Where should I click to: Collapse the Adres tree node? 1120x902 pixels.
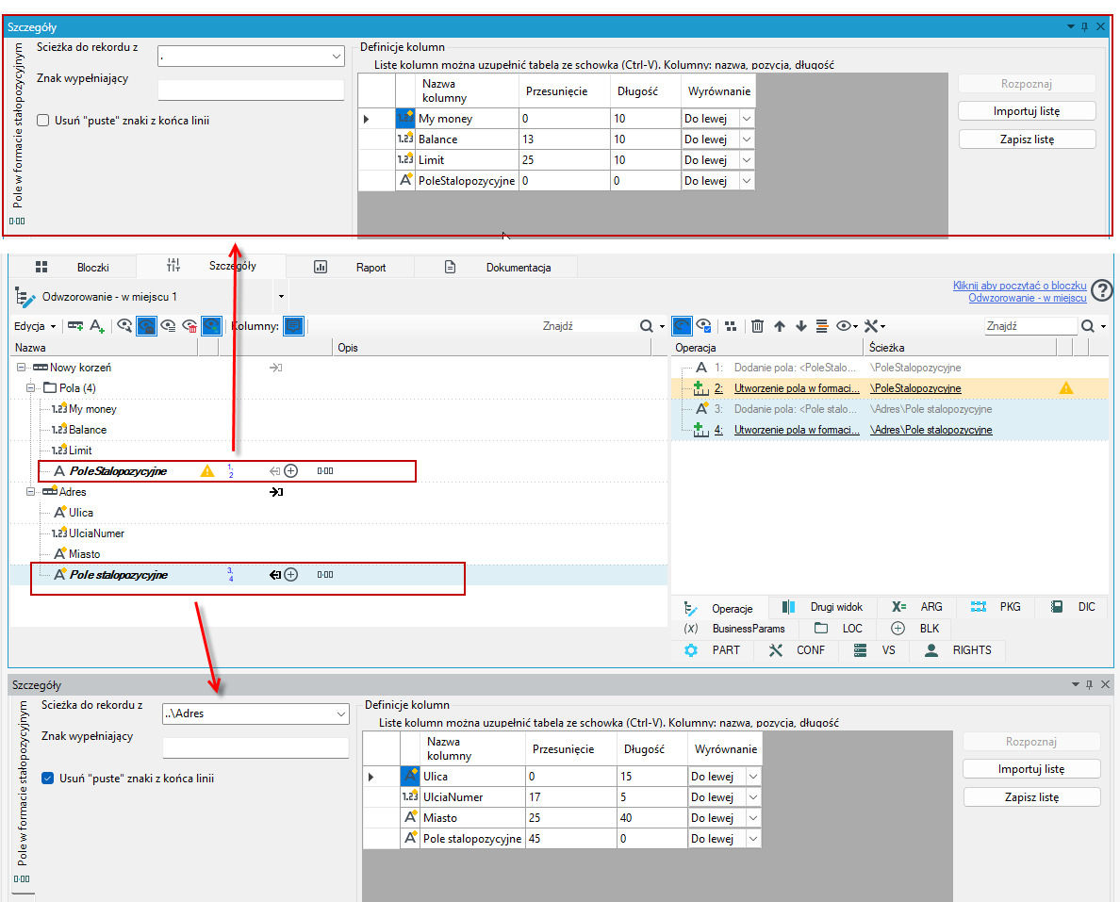coord(31,491)
